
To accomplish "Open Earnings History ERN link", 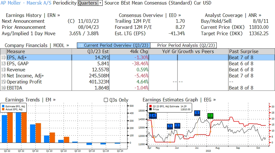I will (x=33, y=15).
